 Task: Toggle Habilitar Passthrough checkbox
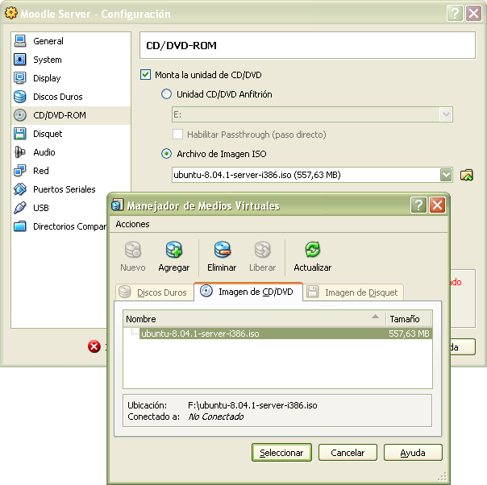point(177,135)
